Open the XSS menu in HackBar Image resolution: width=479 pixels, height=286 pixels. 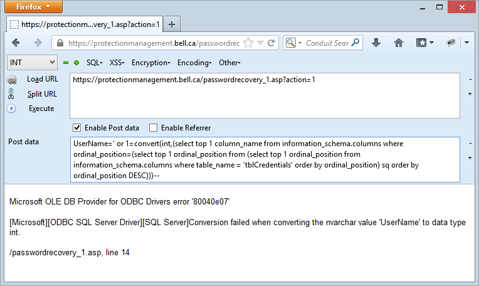117,63
